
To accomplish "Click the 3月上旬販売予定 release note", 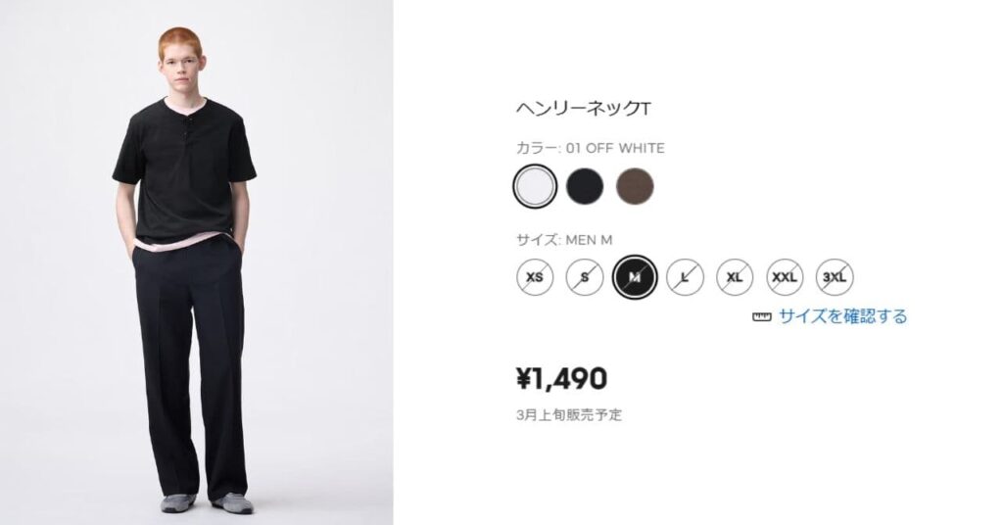I will pos(569,415).
